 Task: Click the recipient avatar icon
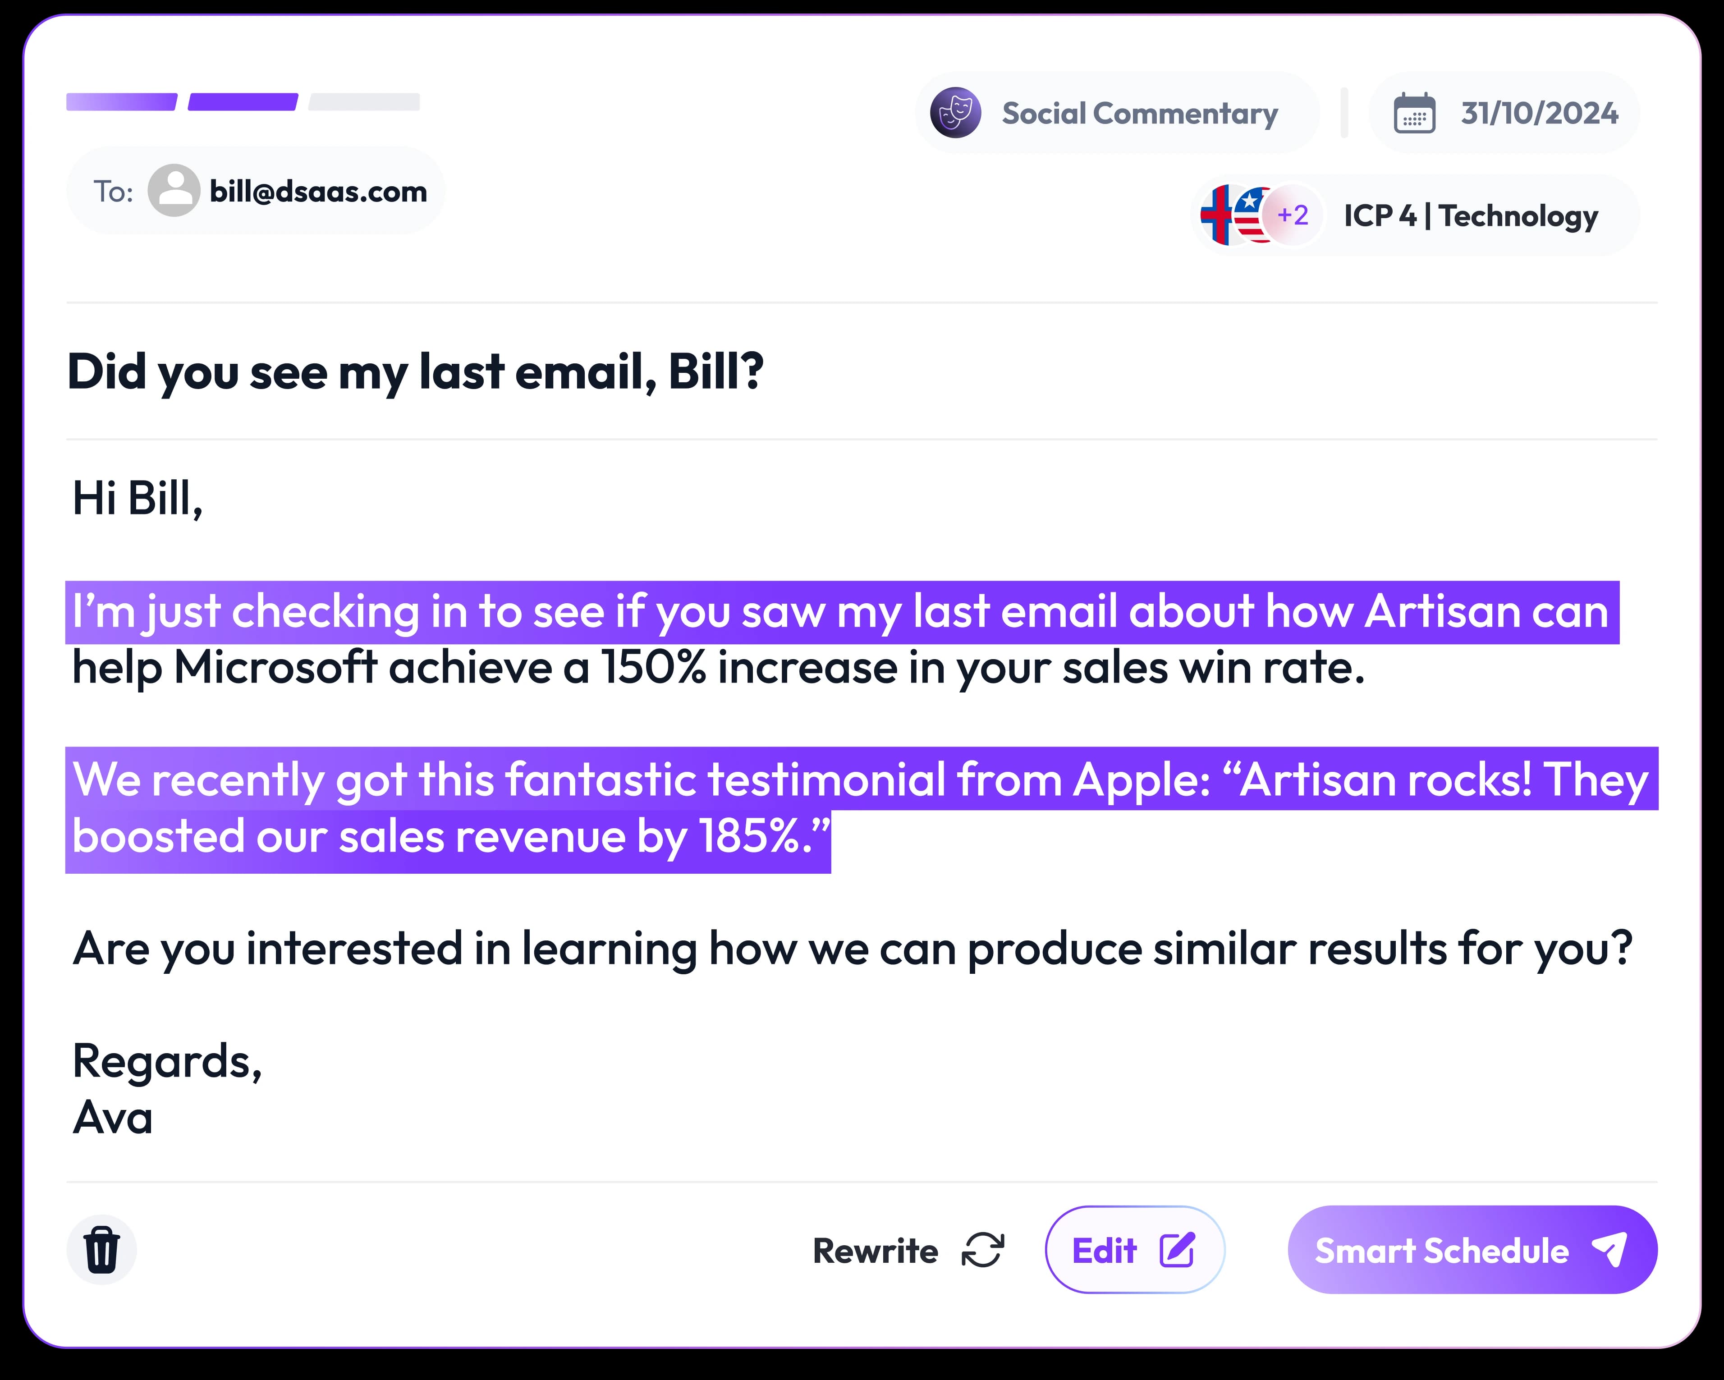pos(174,191)
